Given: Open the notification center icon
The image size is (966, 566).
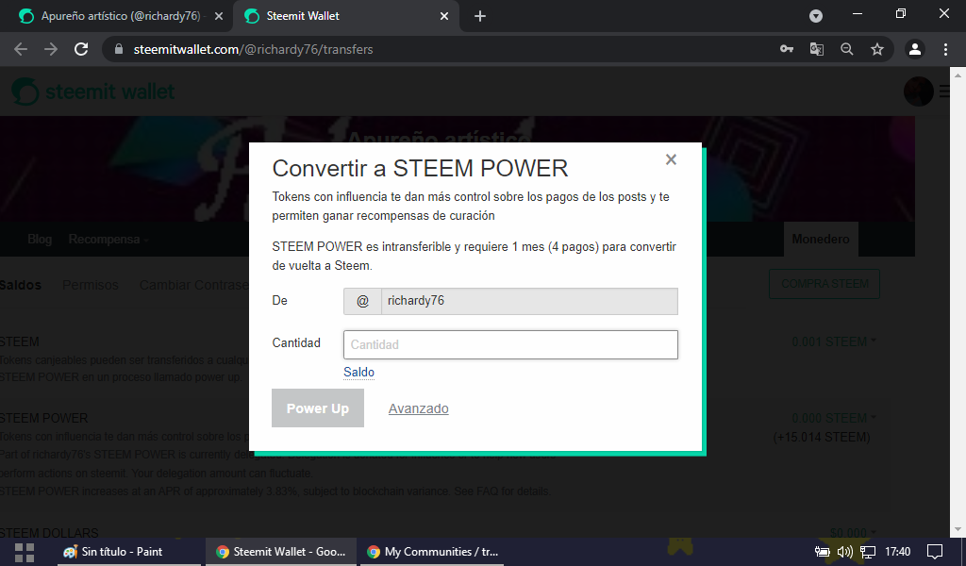Looking at the screenshot, I should 935,552.
